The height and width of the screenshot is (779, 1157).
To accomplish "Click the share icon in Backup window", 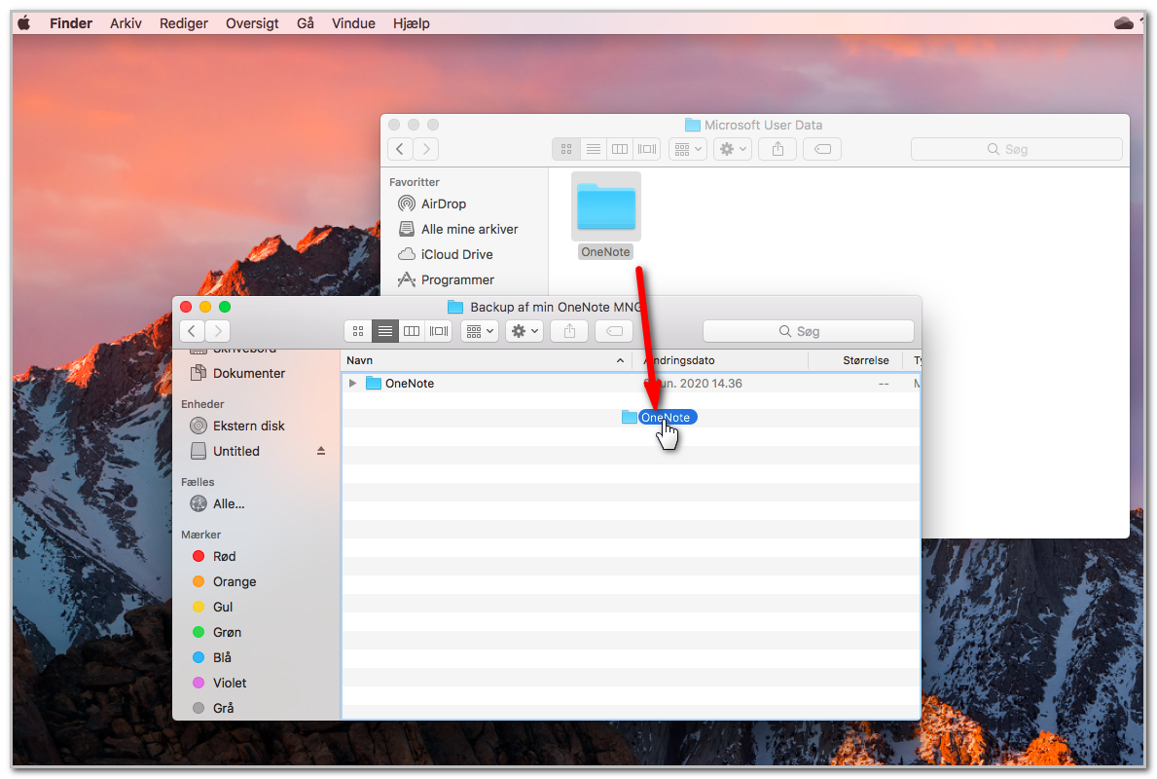I will (569, 331).
